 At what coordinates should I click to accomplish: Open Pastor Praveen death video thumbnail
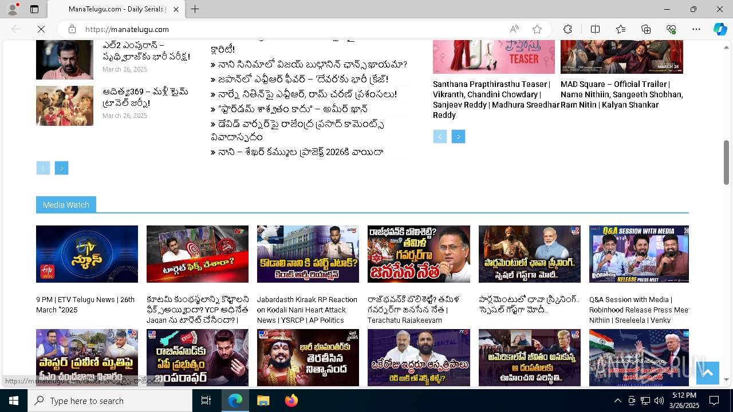tap(87, 358)
